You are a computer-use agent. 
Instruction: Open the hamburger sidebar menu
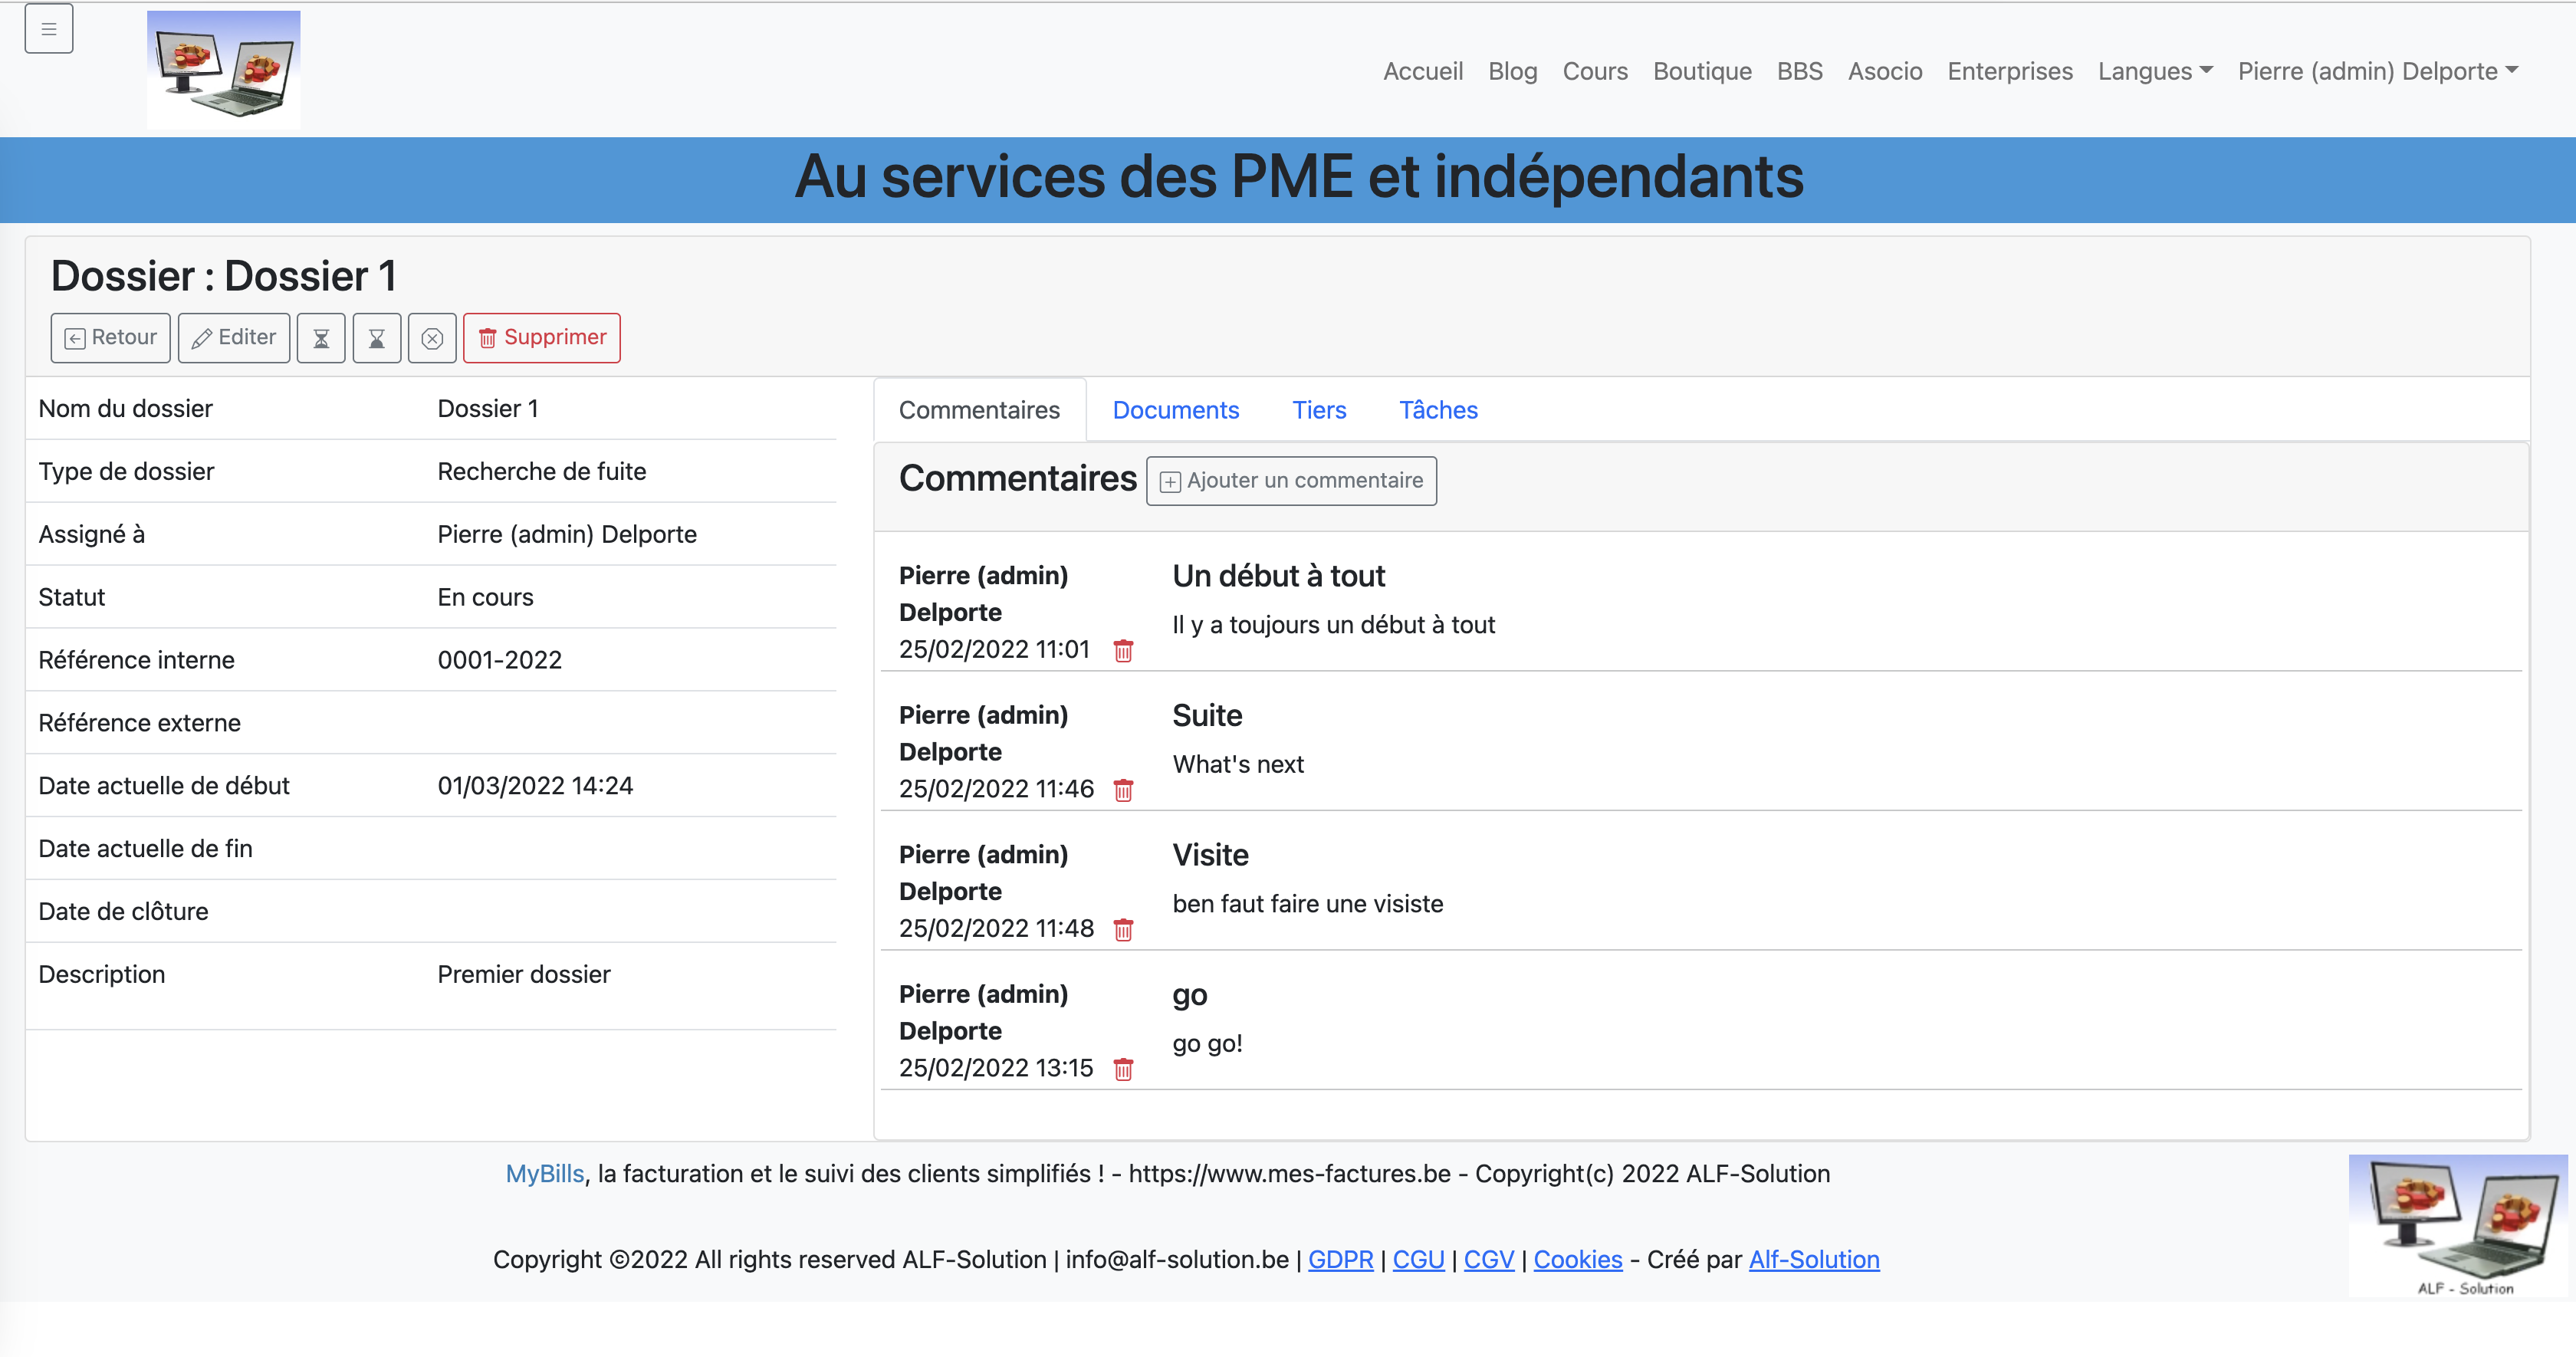pos(49,29)
